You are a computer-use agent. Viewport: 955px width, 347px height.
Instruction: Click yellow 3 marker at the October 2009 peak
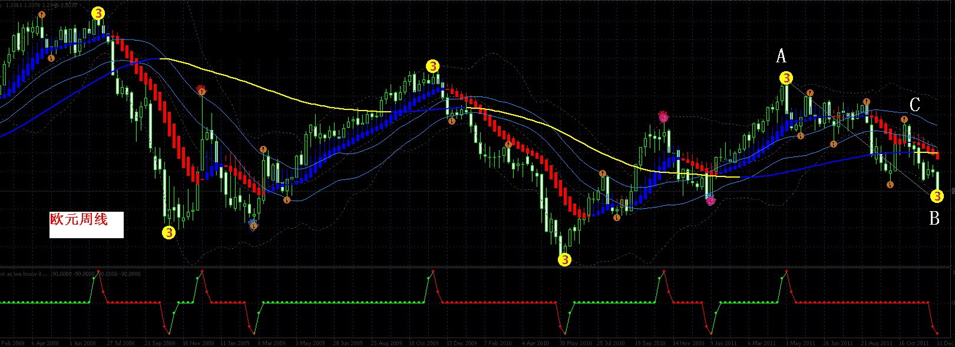click(x=432, y=66)
